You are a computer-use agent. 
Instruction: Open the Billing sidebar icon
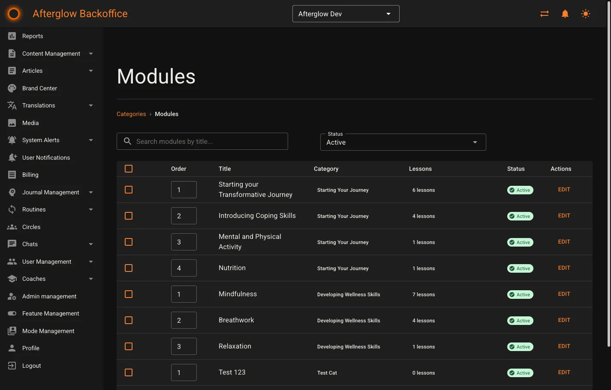coord(12,175)
